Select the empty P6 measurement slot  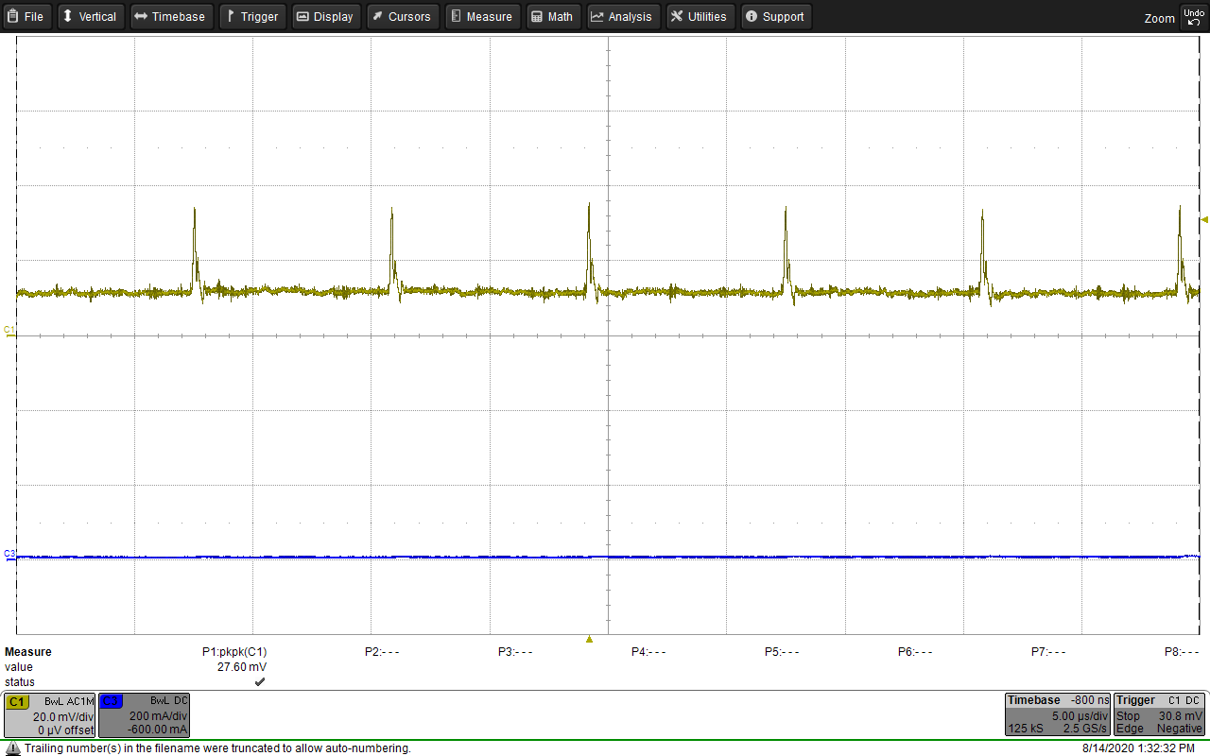915,652
